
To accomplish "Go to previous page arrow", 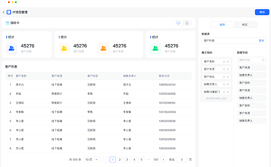I will tap(105, 160).
